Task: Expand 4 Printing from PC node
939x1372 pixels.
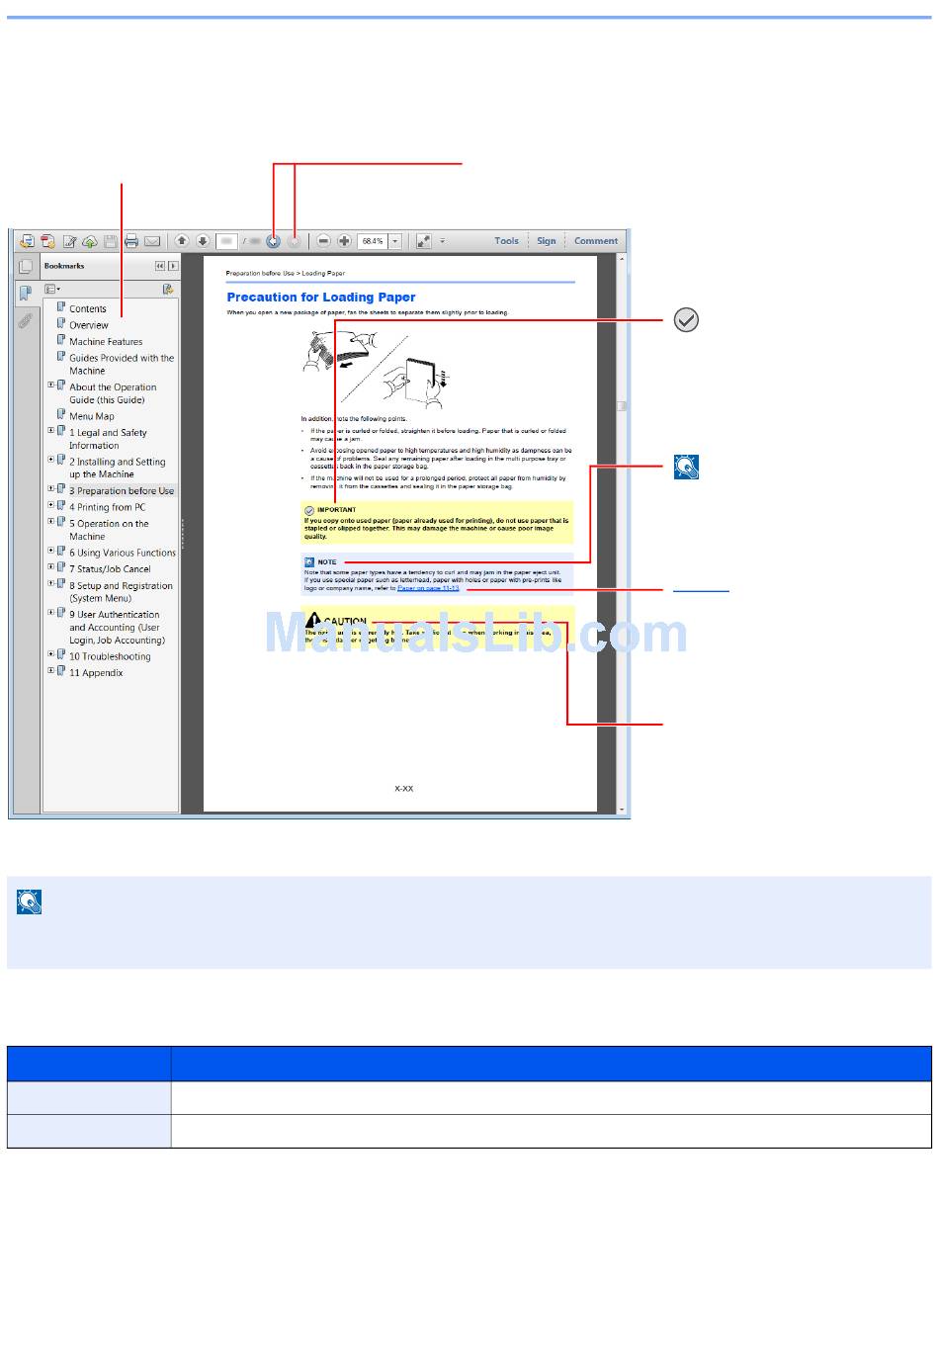Action: pyautogui.click(x=51, y=506)
